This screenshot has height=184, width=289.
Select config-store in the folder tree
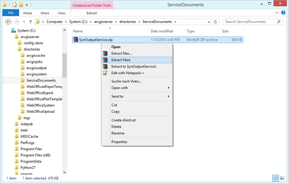pyautogui.click(x=33, y=43)
